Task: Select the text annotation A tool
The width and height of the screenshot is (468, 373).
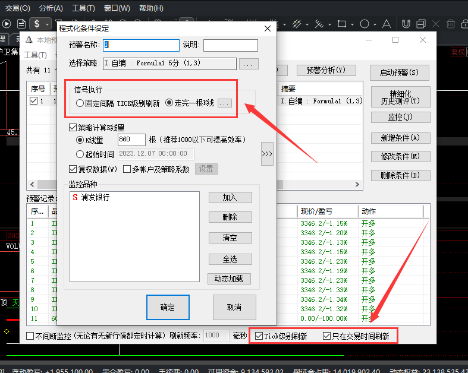Action: (387, 24)
